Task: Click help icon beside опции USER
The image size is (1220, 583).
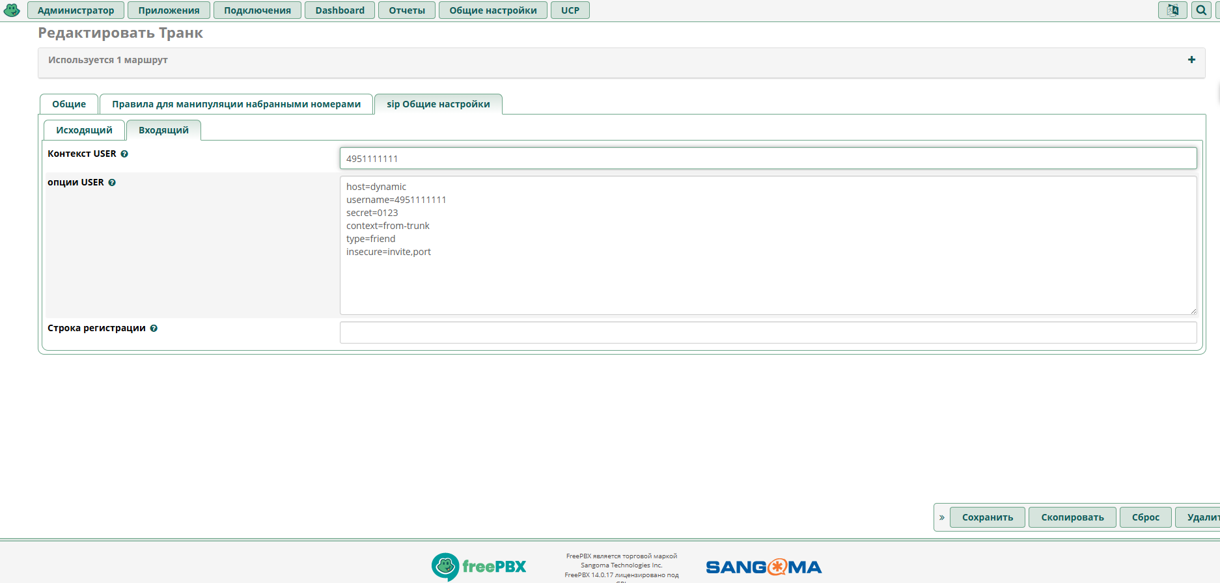Action: (x=112, y=183)
